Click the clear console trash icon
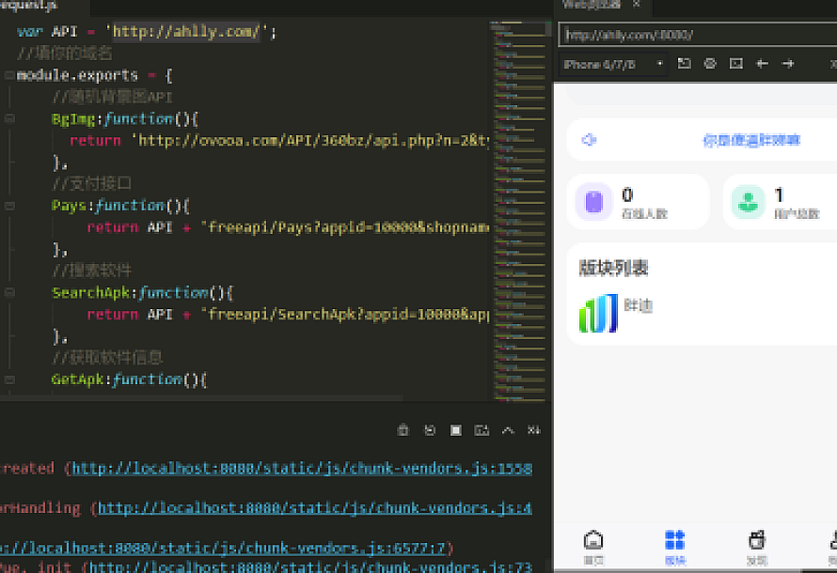 coord(403,430)
